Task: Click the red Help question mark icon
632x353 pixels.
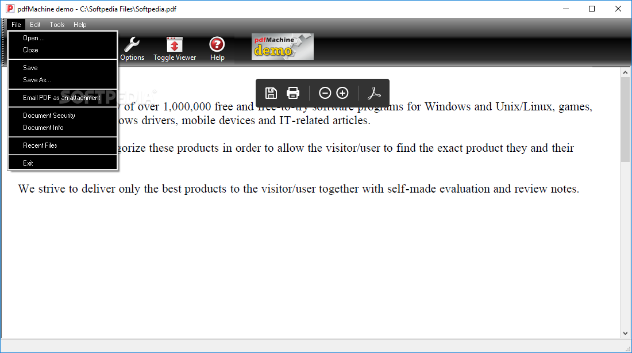Action: pyautogui.click(x=217, y=47)
